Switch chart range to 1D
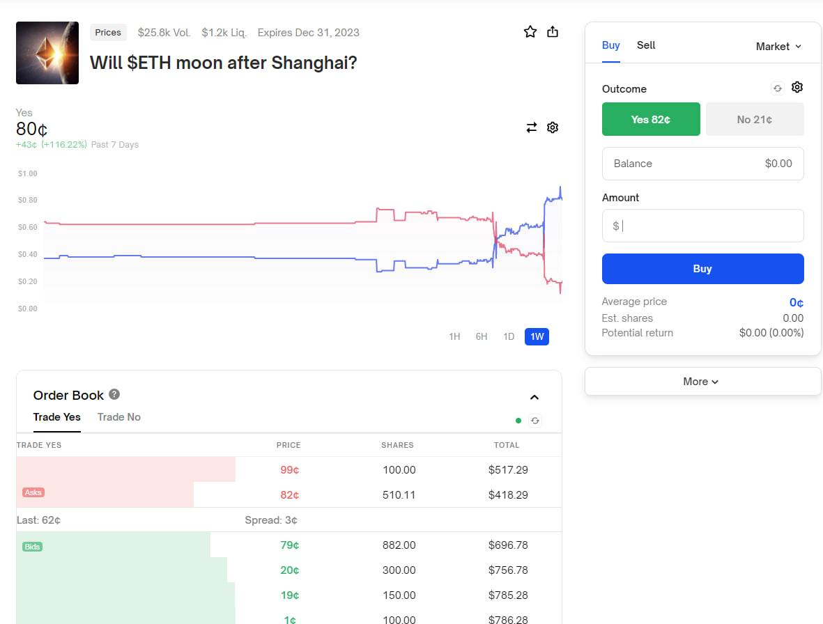Screen dimensions: 823x624 coord(509,336)
